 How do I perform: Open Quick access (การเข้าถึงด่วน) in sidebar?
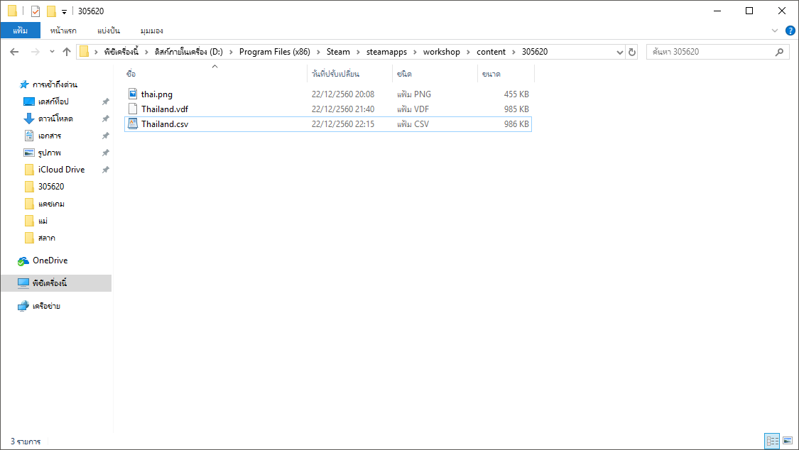pos(55,84)
